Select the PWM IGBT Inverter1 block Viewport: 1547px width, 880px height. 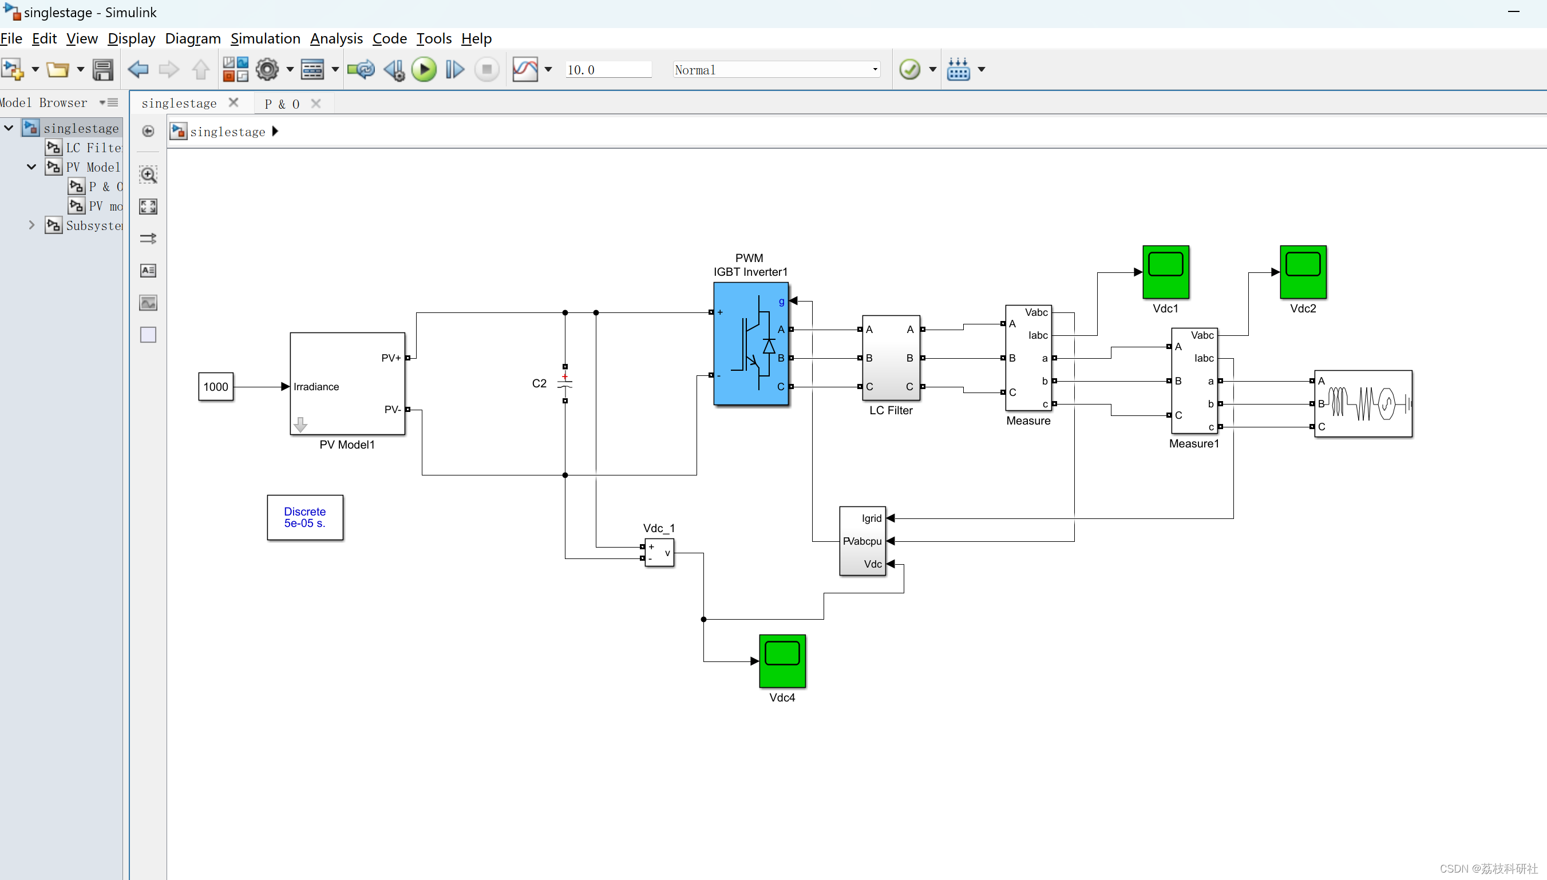click(x=751, y=343)
